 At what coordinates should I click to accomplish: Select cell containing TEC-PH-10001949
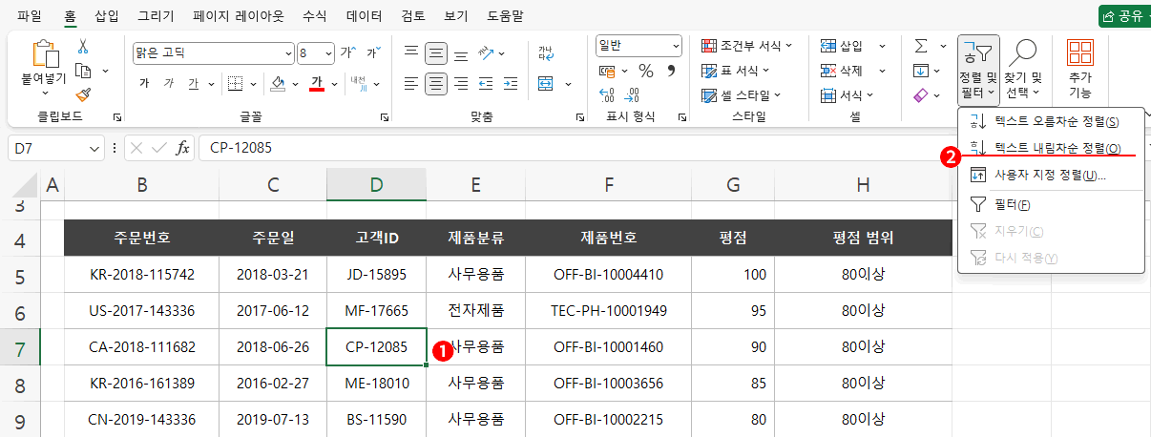click(608, 310)
